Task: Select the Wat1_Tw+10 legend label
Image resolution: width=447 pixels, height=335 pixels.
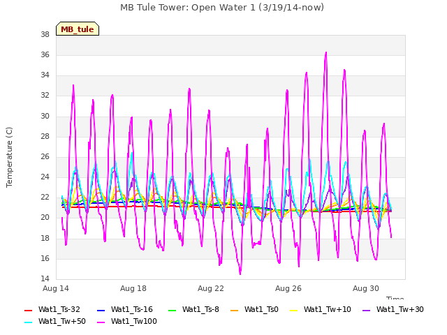Action: point(328,310)
